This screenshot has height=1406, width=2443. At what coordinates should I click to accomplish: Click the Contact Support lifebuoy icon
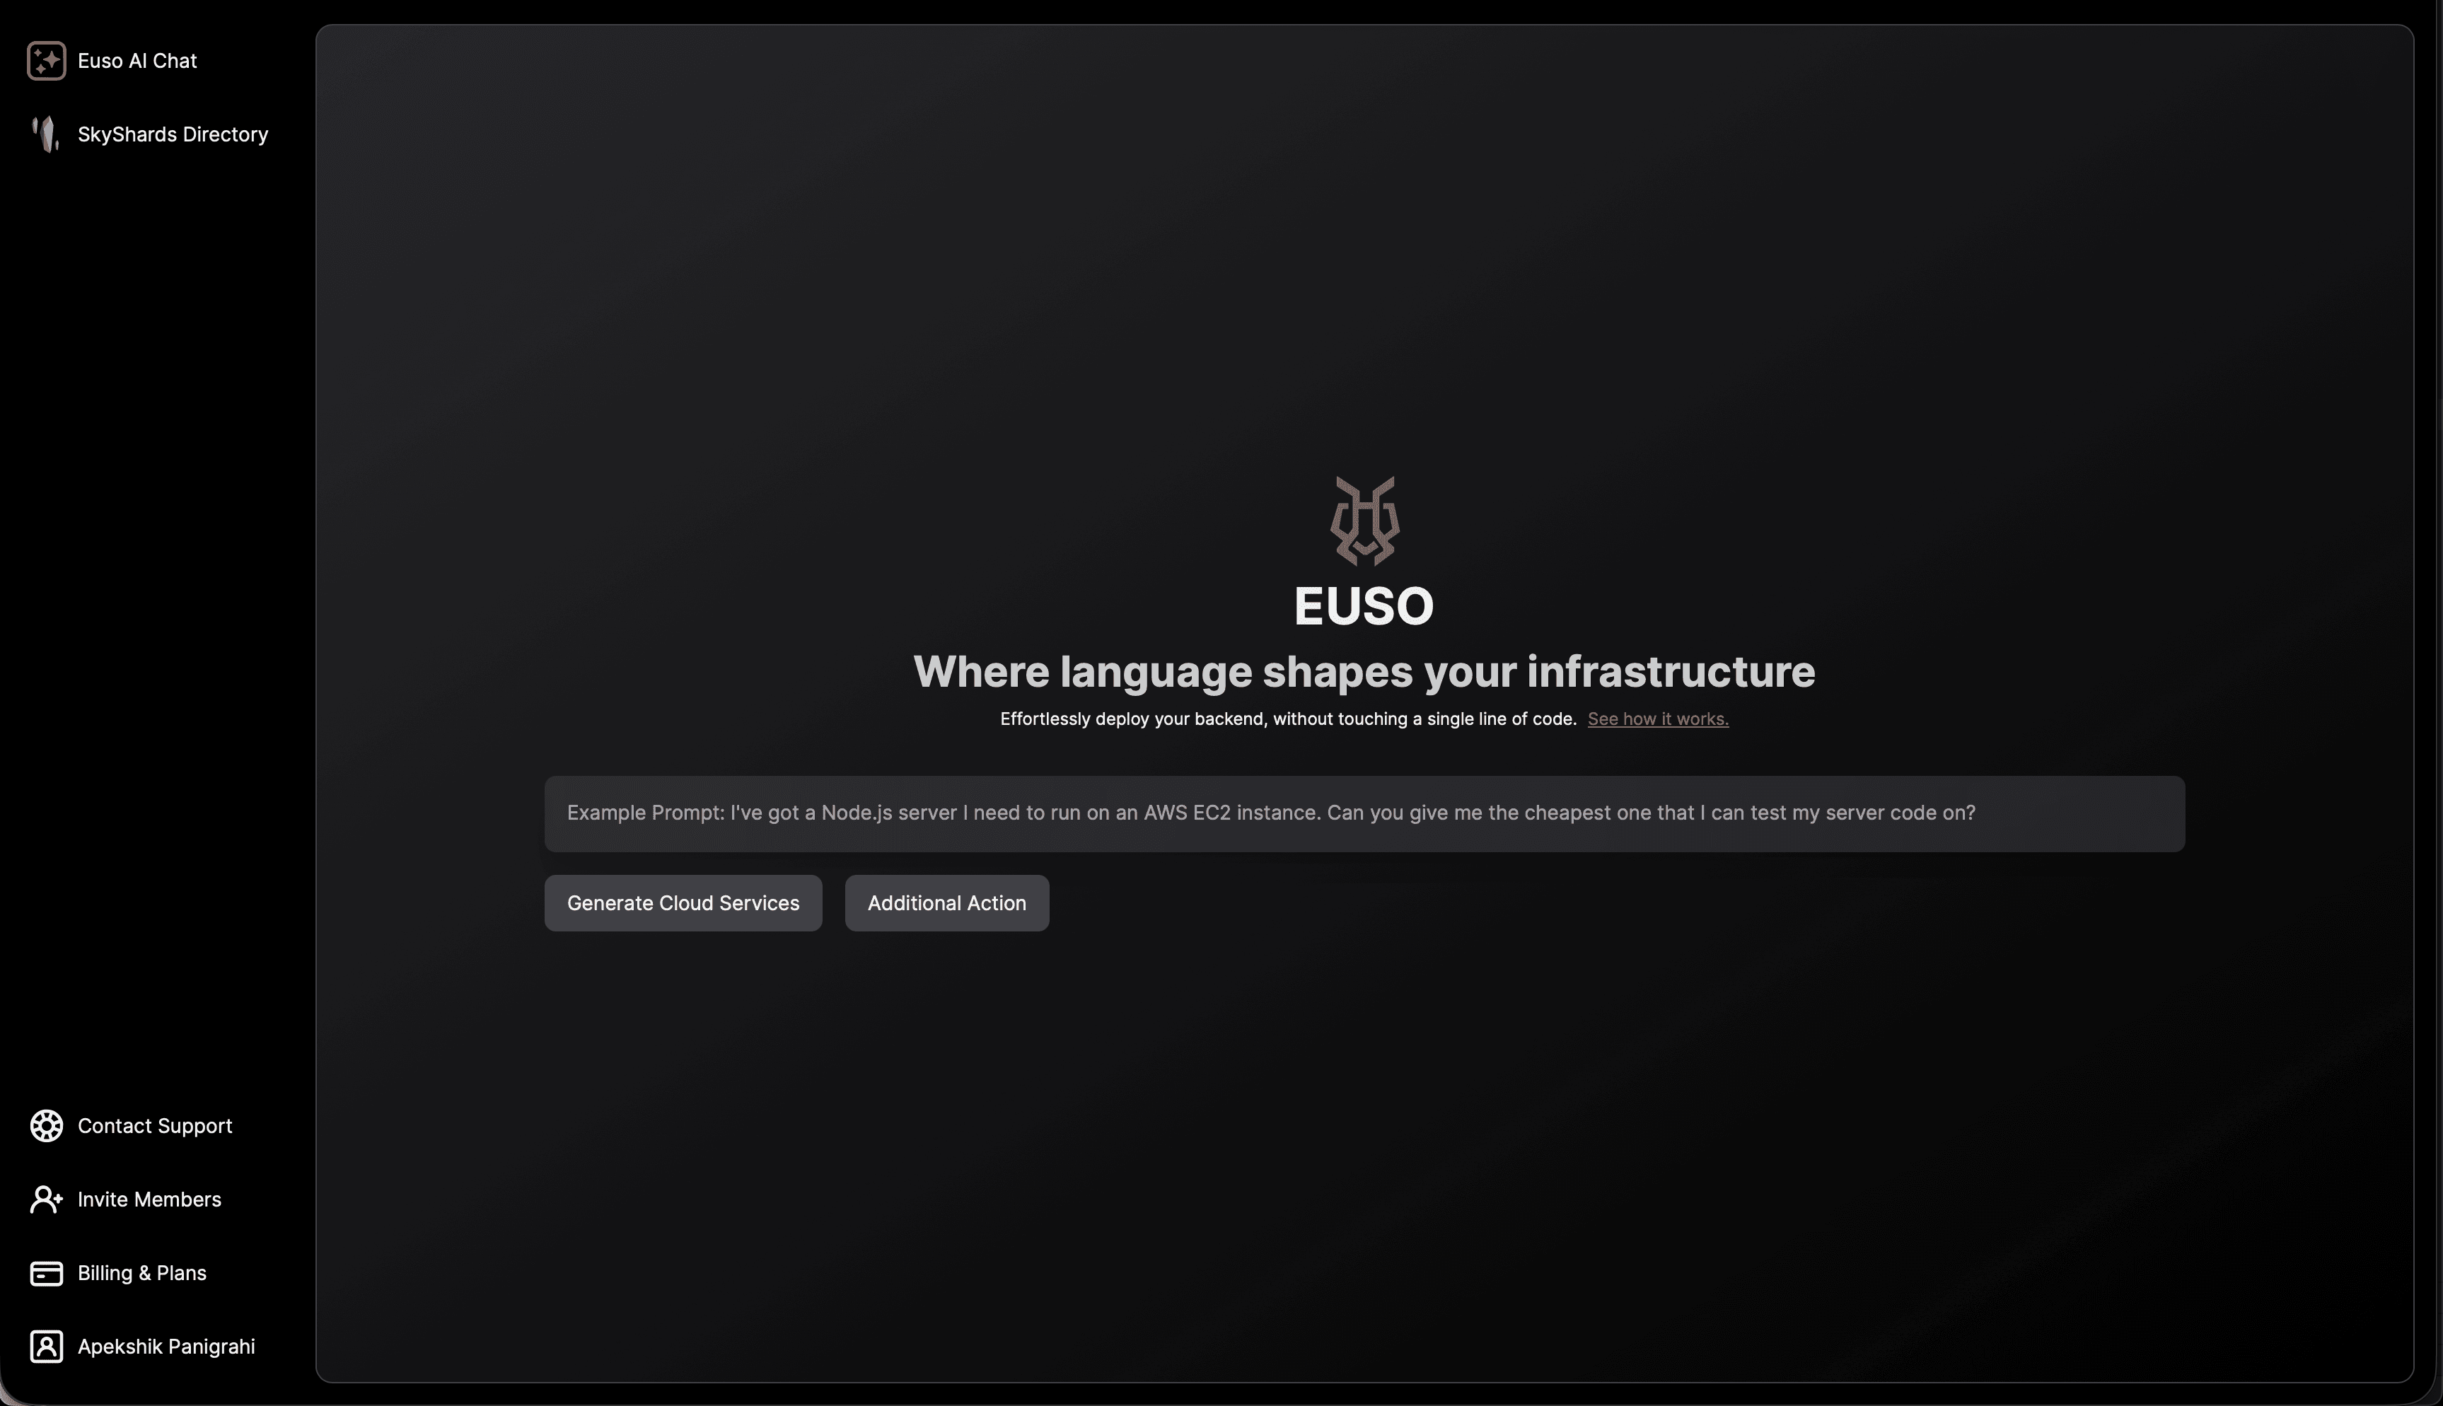point(47,1126)
